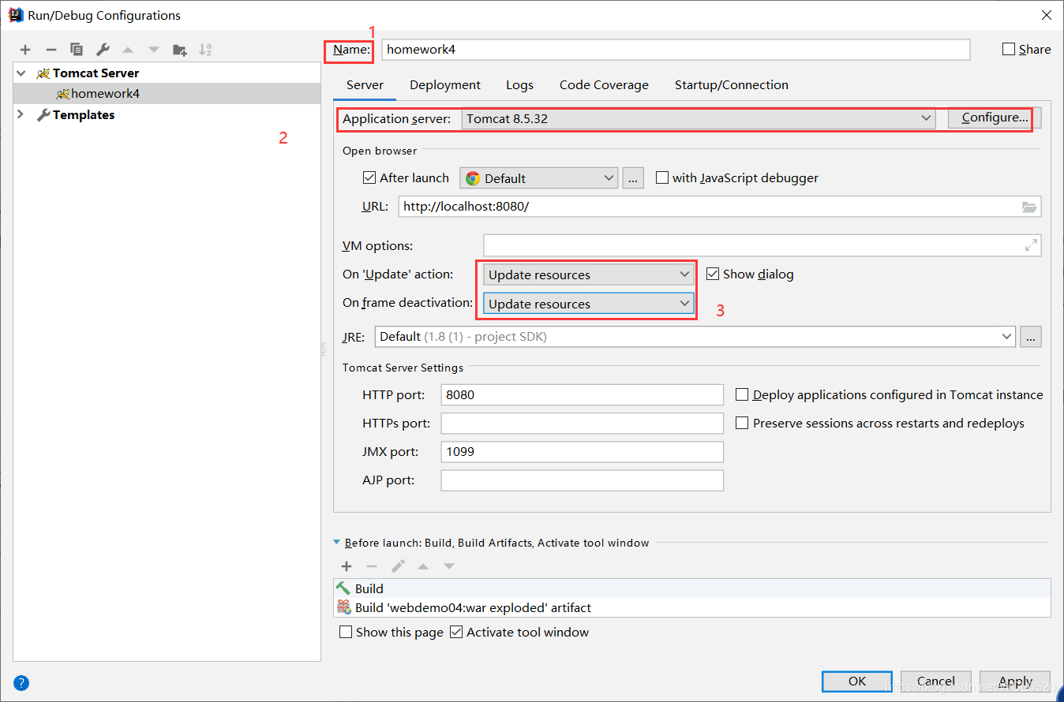The image size is (1064, 702).
Task: Sort configurations alphabetically icon
Action: point(205,50)
